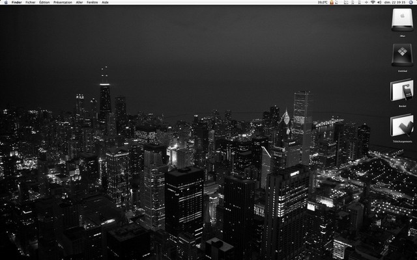Open the Aller menu

tap(79, 2)
